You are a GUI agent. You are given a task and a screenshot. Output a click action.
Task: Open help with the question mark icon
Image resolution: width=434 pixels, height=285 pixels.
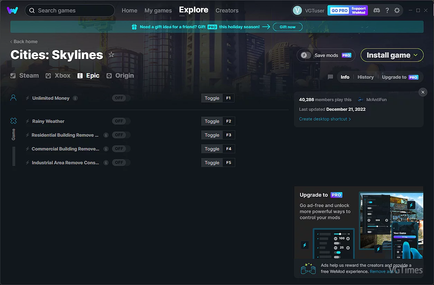387,10
